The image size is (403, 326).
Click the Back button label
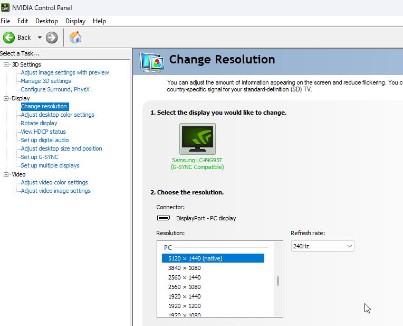(24, 38)
